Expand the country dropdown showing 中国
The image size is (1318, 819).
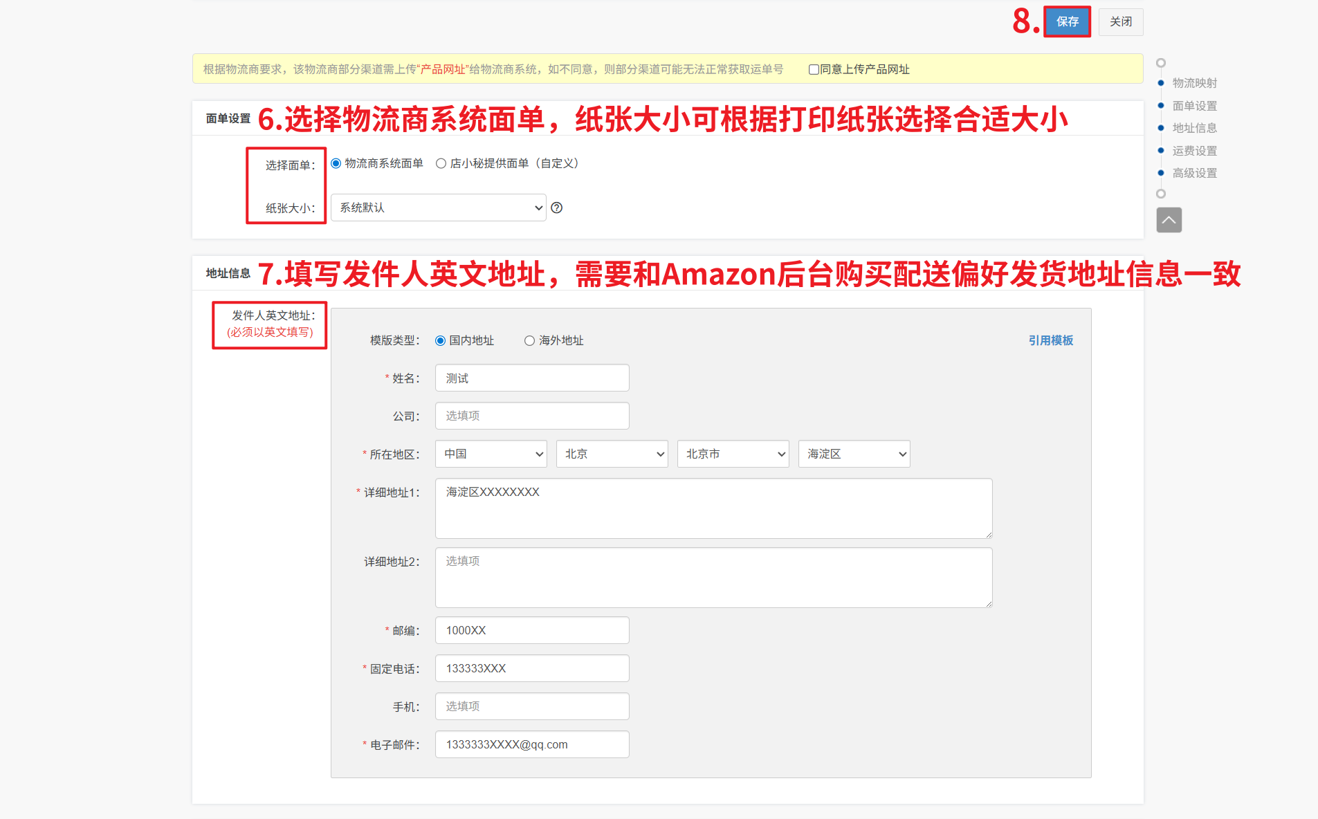pos(491,454)
